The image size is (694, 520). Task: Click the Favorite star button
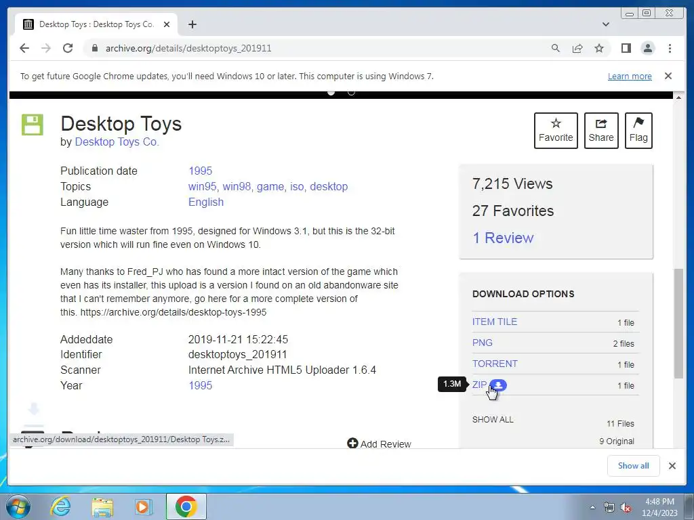(556, 131)
